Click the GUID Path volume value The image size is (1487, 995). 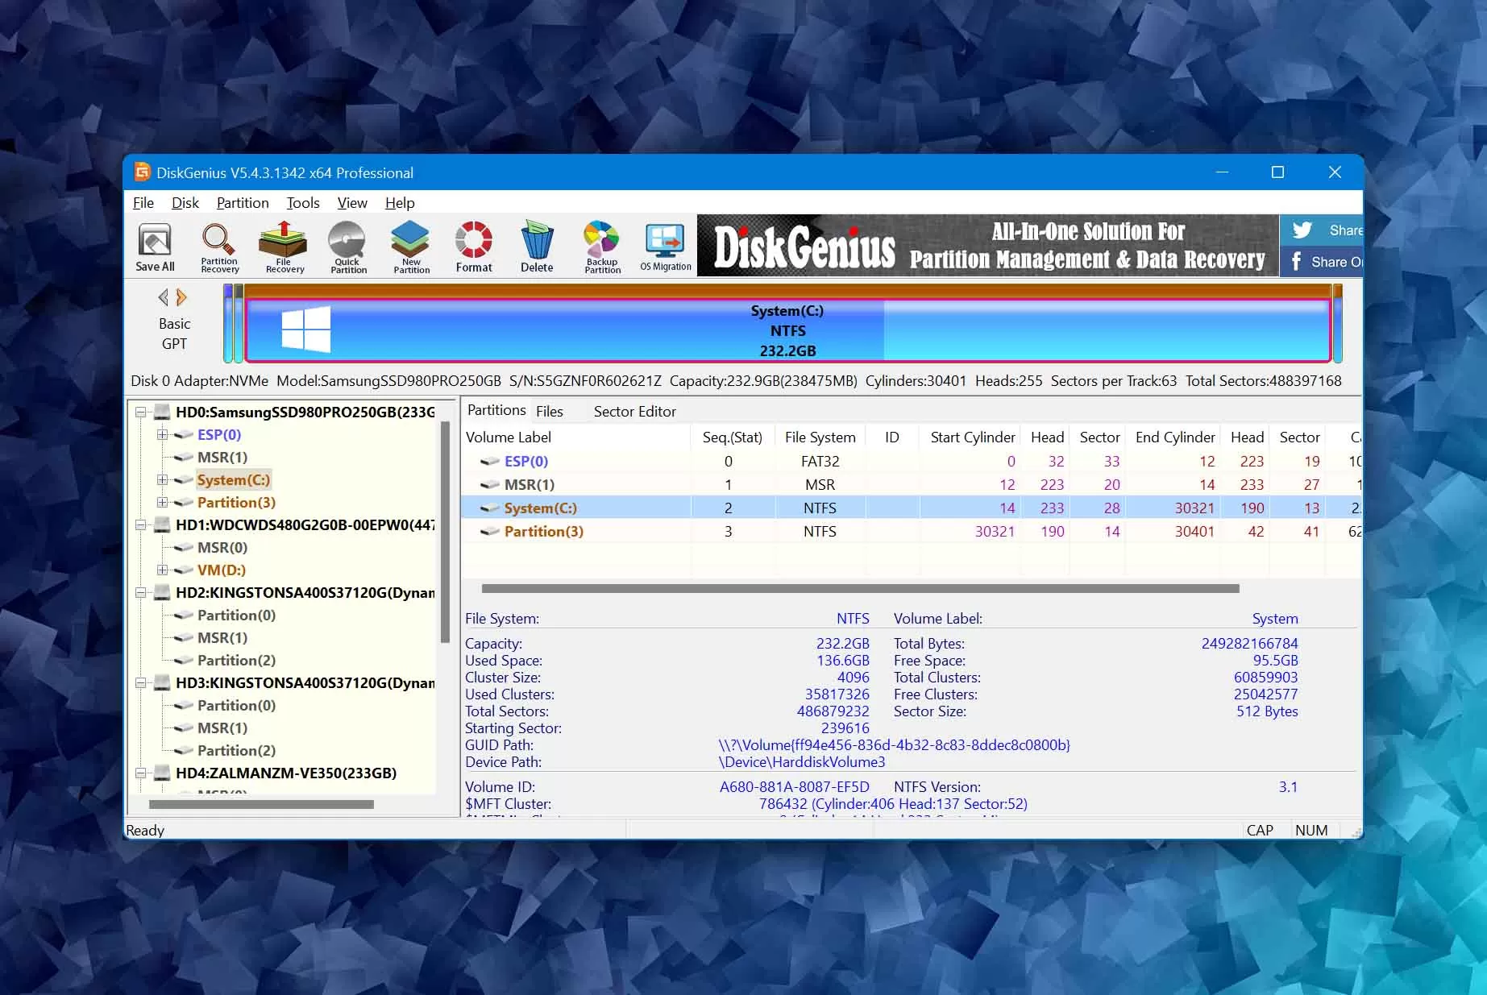point(894,745)
